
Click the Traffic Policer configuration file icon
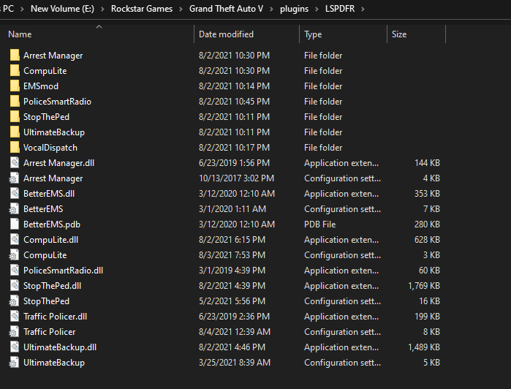coord(15,332)
